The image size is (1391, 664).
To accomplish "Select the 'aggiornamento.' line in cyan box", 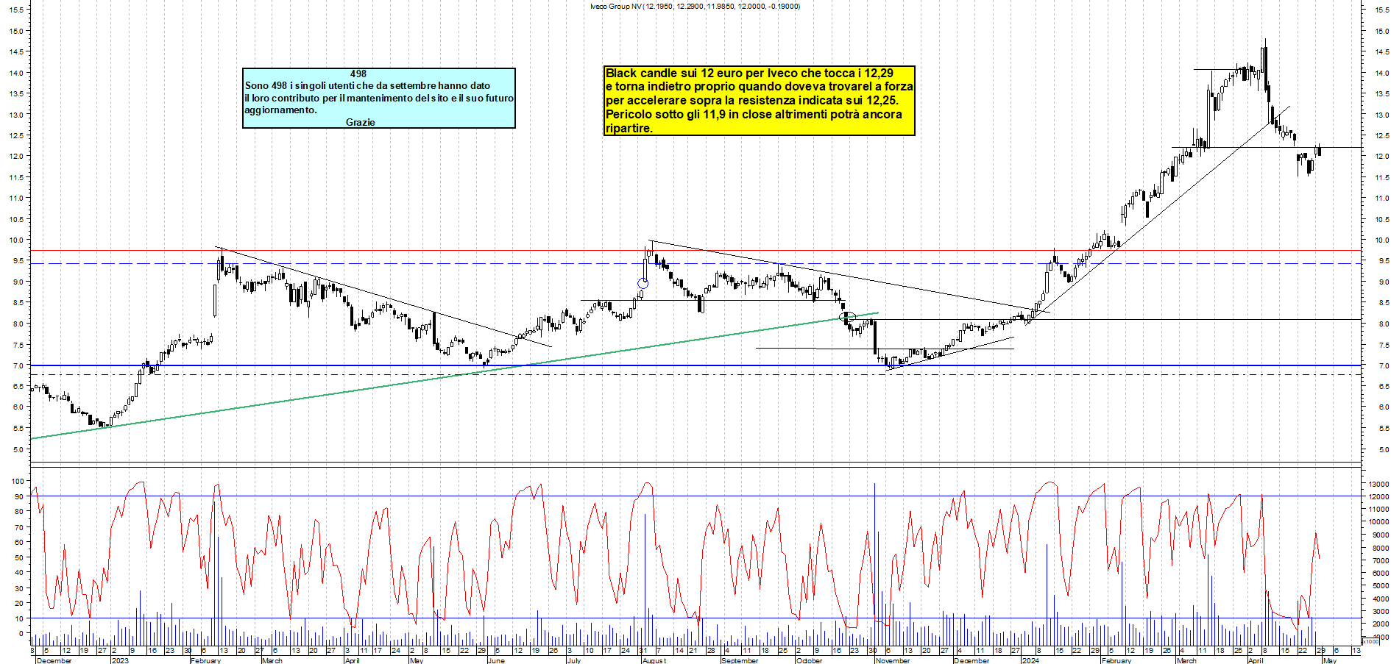I will pos(280,110).
